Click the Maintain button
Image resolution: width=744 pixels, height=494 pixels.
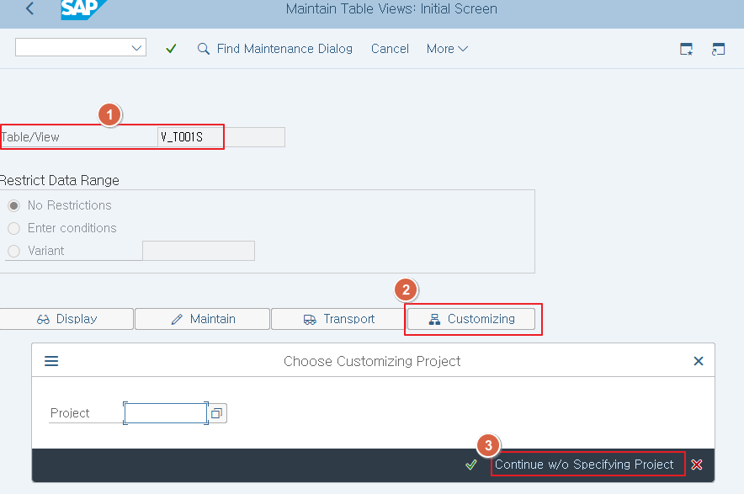[x=203, y=319]
